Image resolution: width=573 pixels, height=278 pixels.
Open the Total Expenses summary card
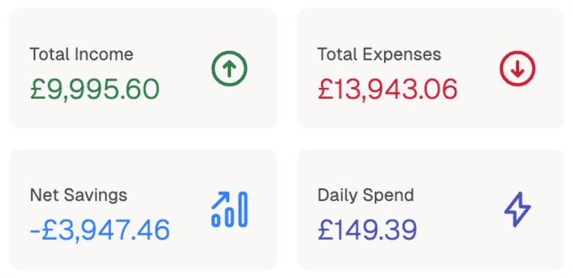point(430,68)
